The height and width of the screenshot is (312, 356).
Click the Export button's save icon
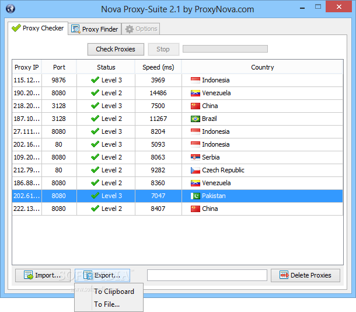click(x=88, y=275)
